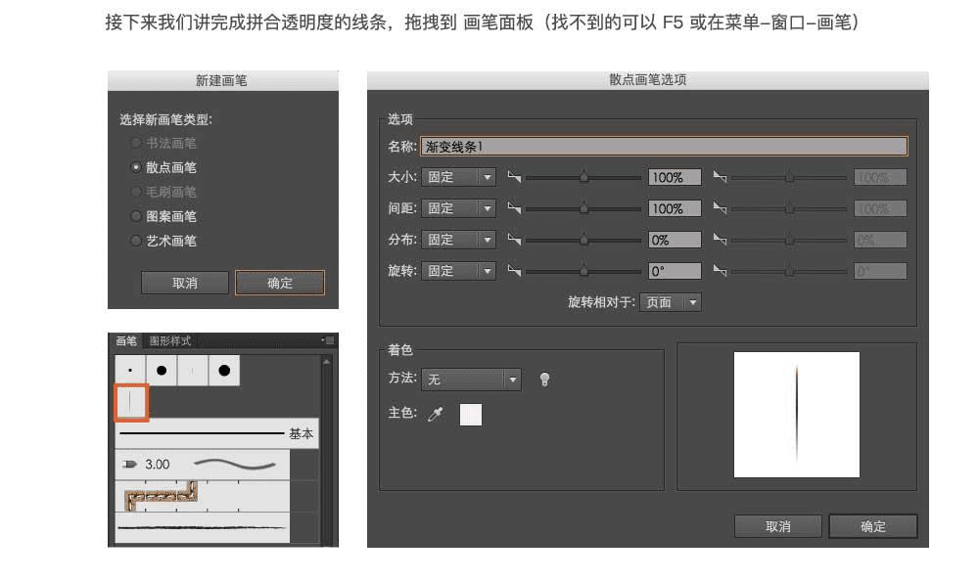Select decorative pattern border brush
The height and width of the screenshot is (581, 979).
click(x=203, y=496)
